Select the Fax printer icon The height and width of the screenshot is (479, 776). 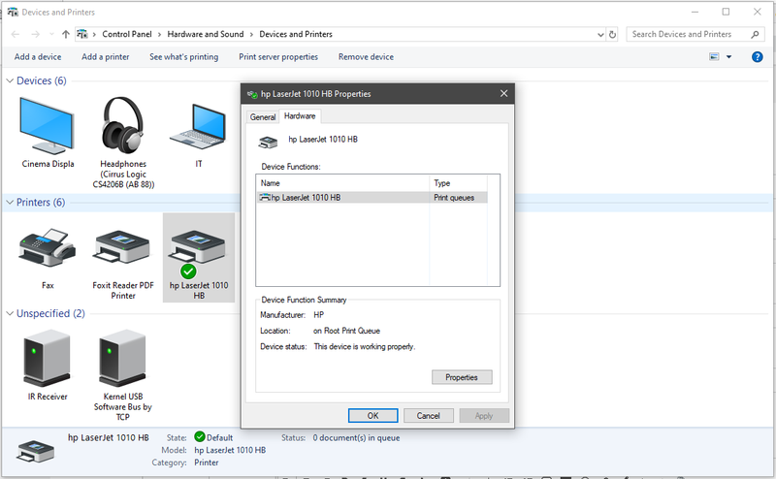[47, 248]
